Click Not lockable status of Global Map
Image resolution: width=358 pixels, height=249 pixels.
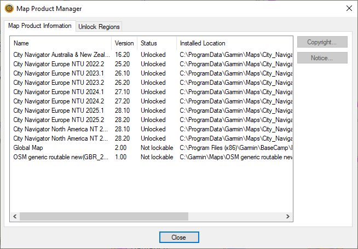click(157, 148)
